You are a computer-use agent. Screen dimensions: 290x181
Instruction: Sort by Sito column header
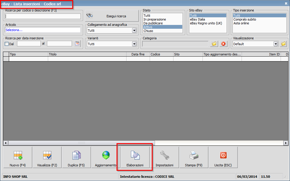(188, 54)
